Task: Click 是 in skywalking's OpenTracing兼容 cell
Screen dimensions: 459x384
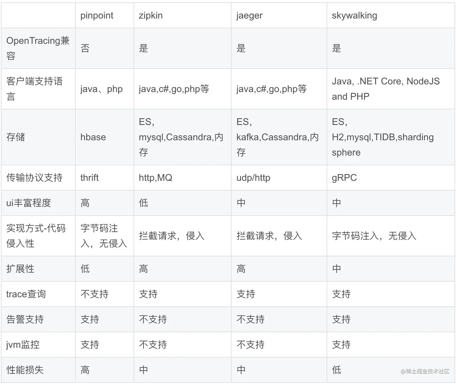Action: tap(336, 48)
